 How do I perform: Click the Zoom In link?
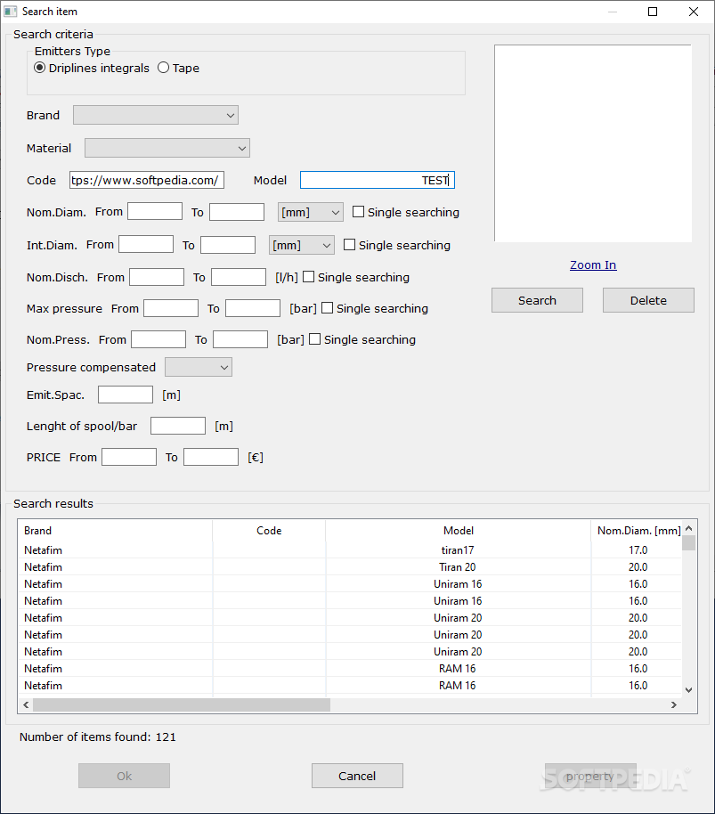tap(593, 265)
